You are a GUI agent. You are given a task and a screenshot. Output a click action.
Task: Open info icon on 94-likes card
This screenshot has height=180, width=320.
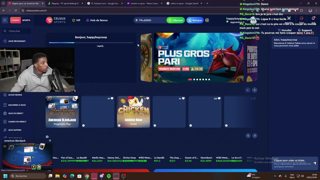tap(155, 125)
